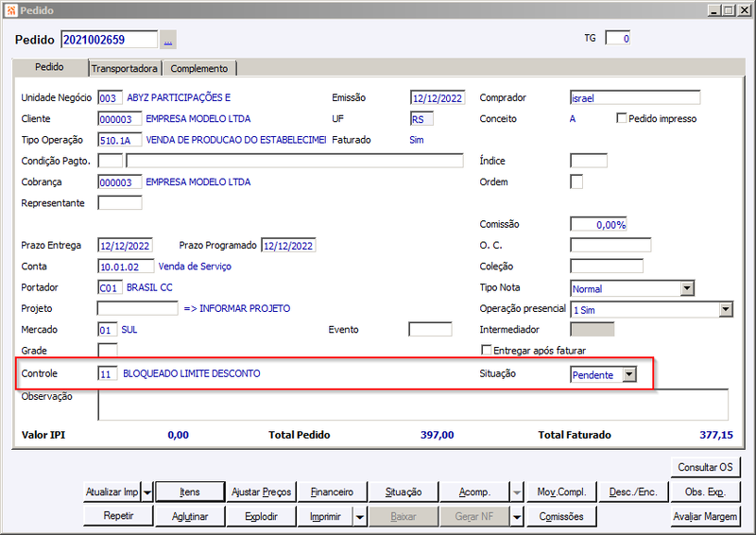Open the Imprimir dropdown arrow
The width and height of the screenshot is (756, 535).
click(x=360, y=517)
